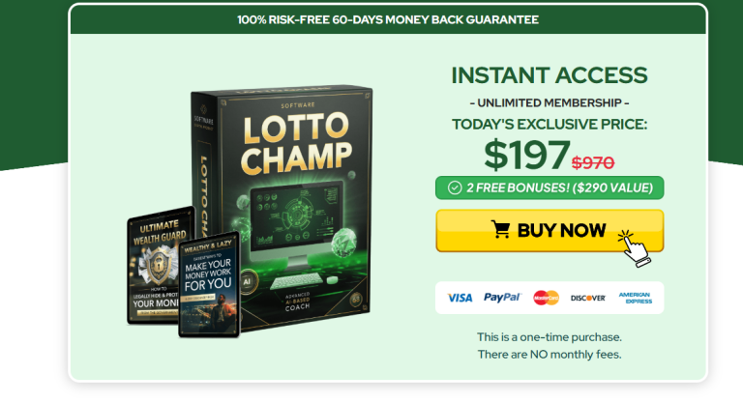Select the Discover card logo
The height and width of the screenshot is (403, 743).
pos(588,298)
